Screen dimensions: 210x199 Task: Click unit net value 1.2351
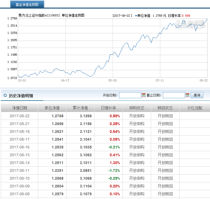(58, 170)
